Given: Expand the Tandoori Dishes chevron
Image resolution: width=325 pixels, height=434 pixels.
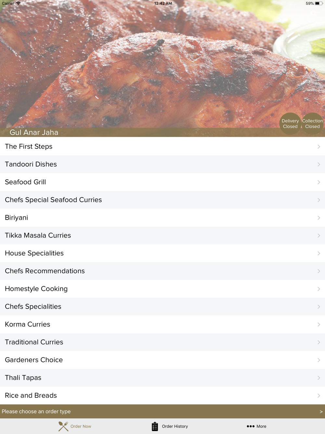Looking at the screenshot, I should point(318,165).
